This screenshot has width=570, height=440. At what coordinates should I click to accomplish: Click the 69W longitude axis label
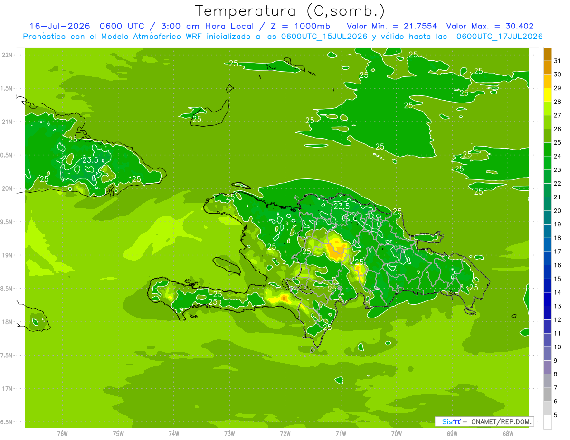(x=452, y=434)
